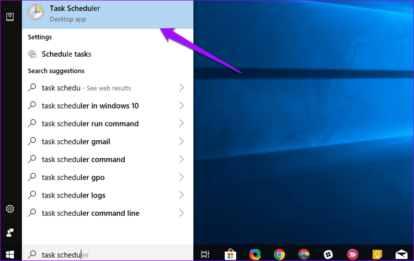Viewport: 414px width, 261px height.
Task: Click search icon beside 'task scheduler command line'
Action: pyautogui.click(x=32, y=213)
